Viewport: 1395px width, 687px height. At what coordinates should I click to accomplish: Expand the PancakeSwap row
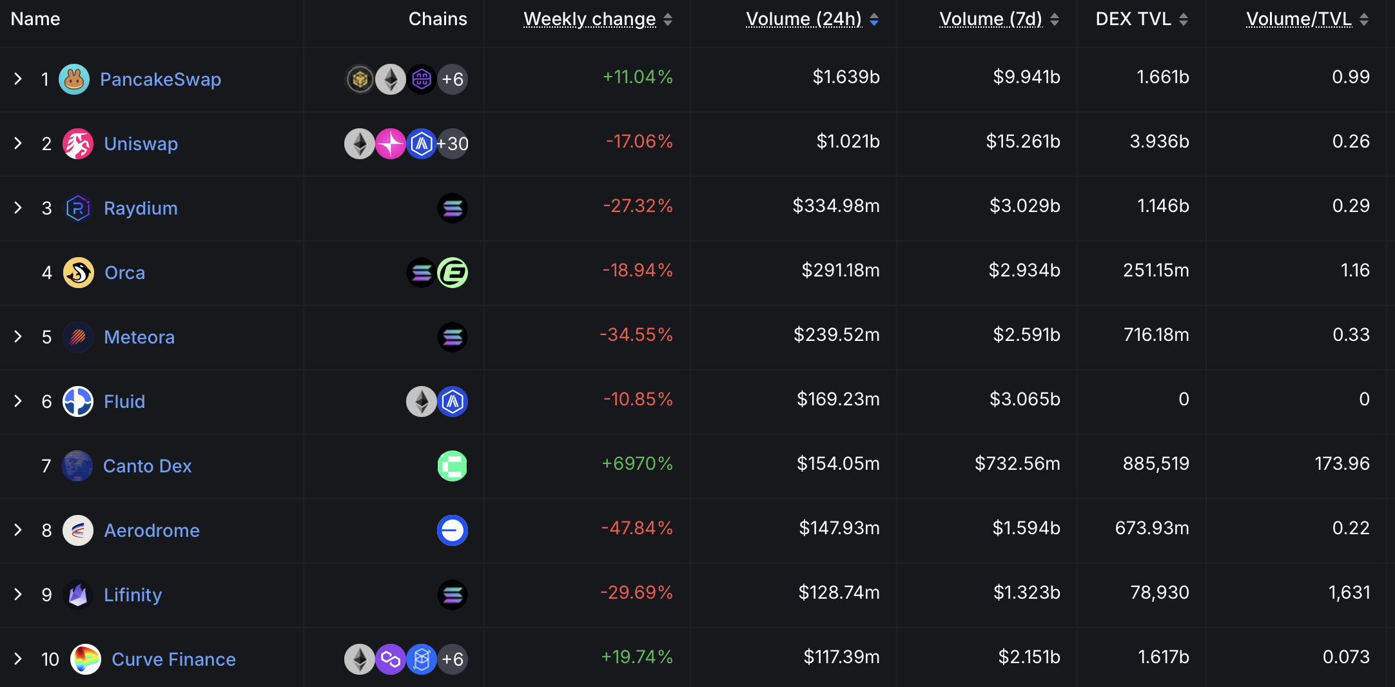click(x=18, y=79)
